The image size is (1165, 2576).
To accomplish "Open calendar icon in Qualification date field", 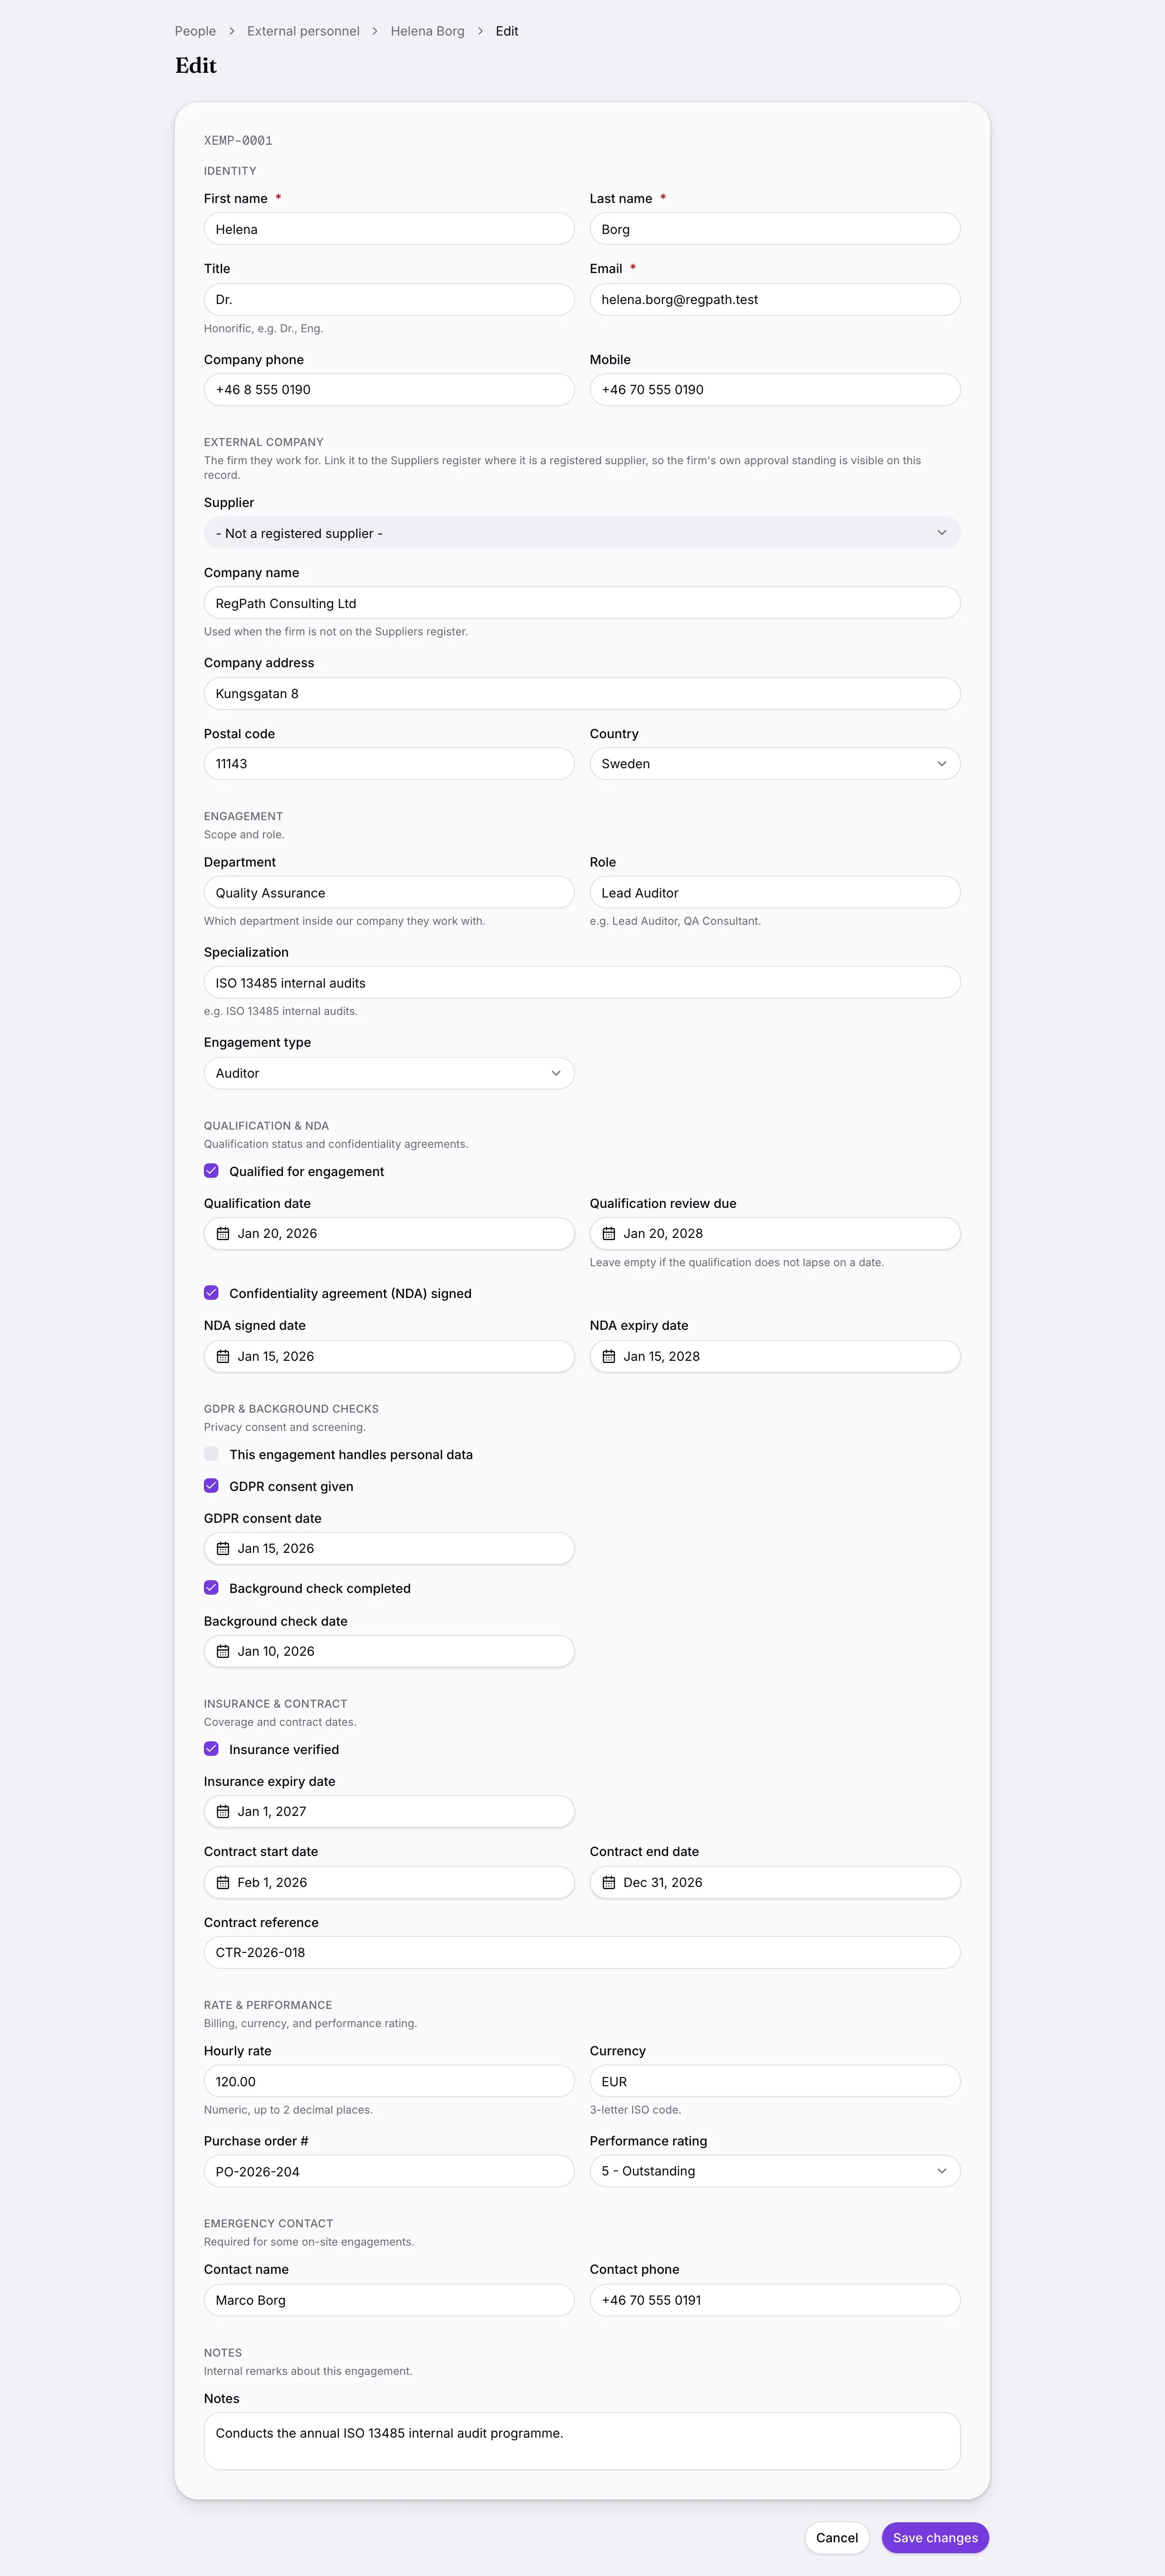I will [223, 1233].
